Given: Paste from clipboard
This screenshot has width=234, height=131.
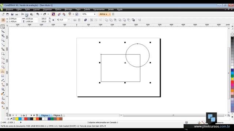Looking at the screenshot, I should 32,14.
